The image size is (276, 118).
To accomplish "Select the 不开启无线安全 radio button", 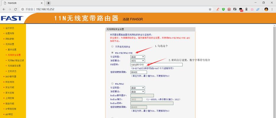I will tap(112, 47).
